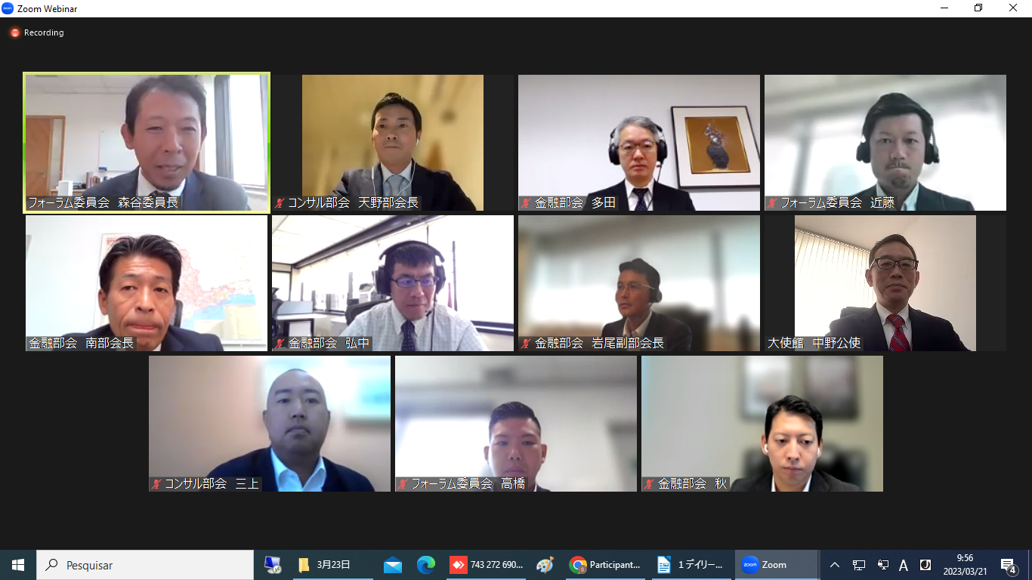Click the Zoom logo in the title bar
This screenshot has height=580, width=1032.
click(x=8, y=9)
